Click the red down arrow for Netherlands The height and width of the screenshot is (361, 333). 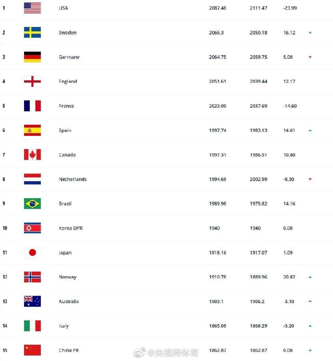(x=310, y=179)
